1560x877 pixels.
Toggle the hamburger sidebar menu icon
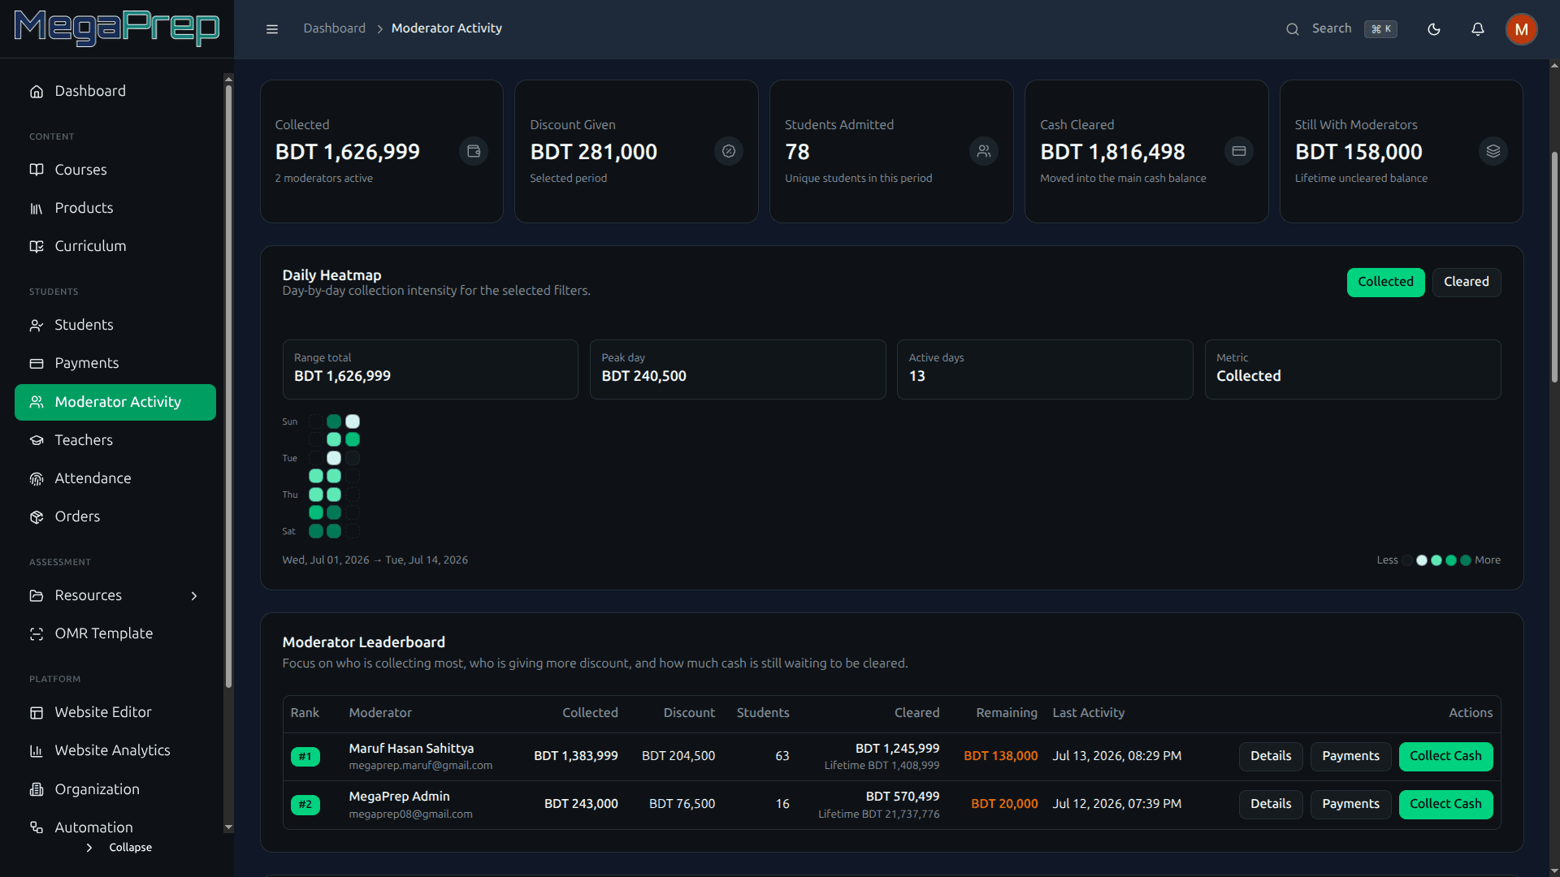tap(272, 29)
